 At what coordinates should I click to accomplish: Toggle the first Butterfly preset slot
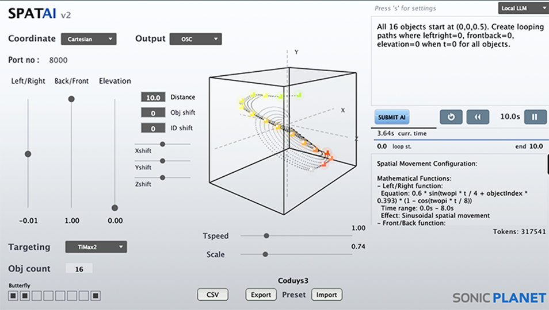[13, 296]
